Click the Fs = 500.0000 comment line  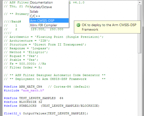pos(25,64)
